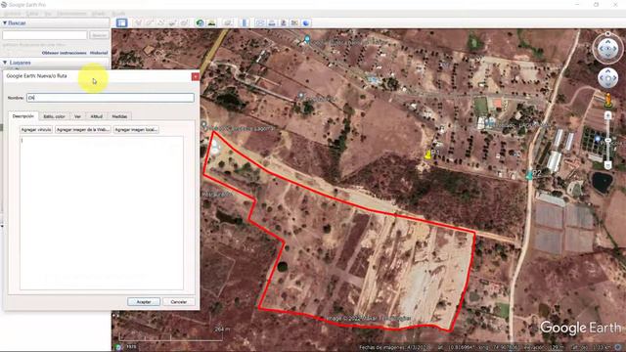Open the Historial link
This screenshot has width=626, height=352.
(99, 53)
